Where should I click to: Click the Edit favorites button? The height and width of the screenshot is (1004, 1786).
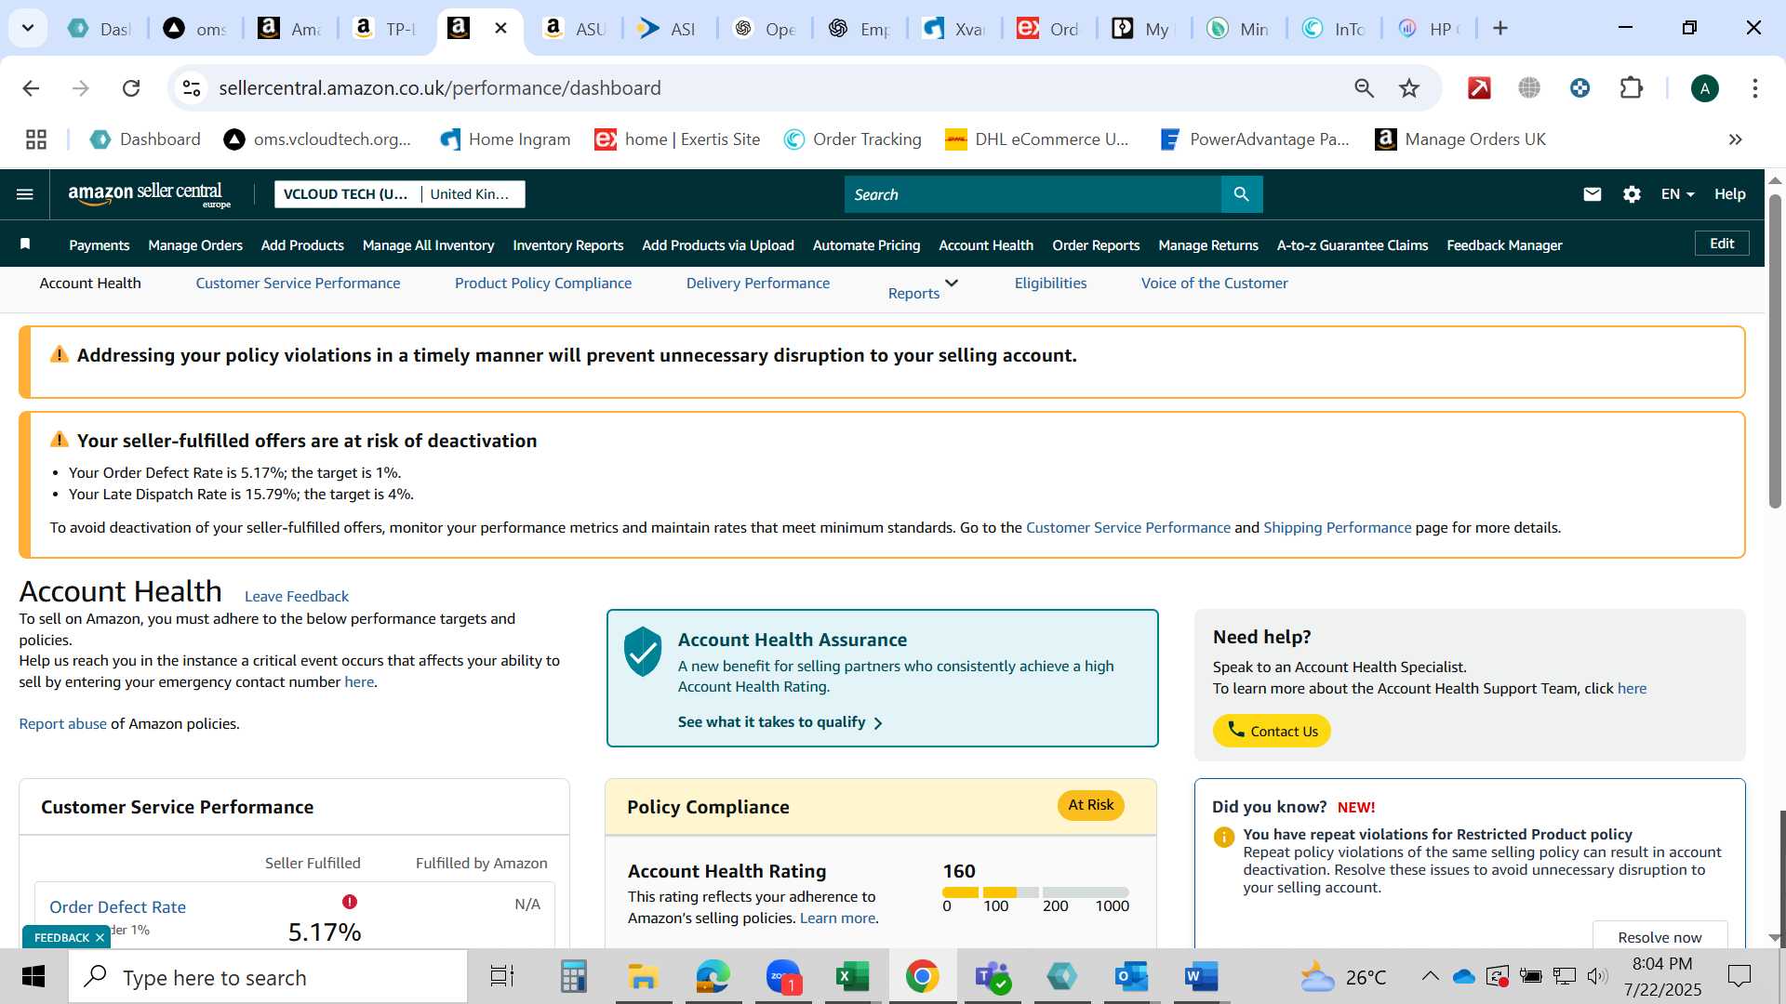coord(1722,244)
